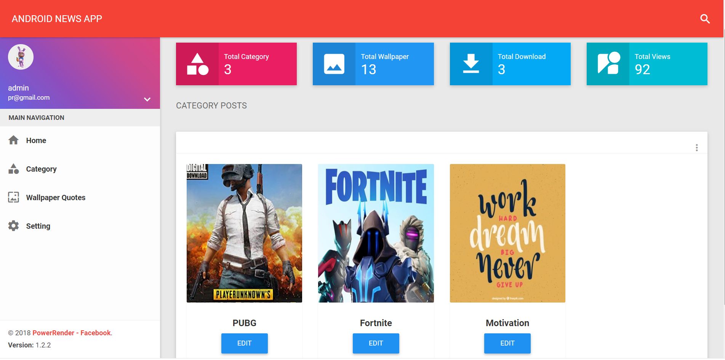Click the CATEGORY POSTS heading
Screen dimensions: 725x360
tap(211, 106)
